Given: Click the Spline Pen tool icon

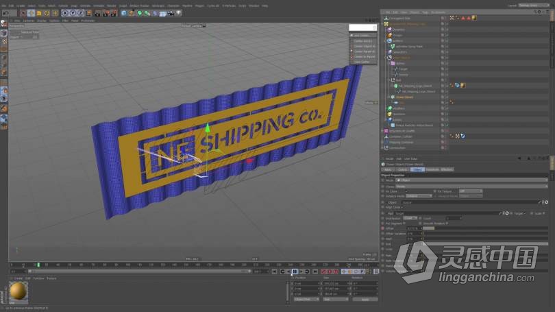Looking at the screenshot, I should tap(132, 13).
